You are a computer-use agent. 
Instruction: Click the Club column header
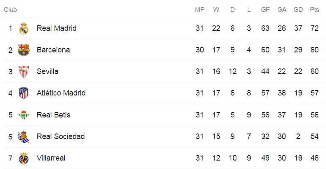[x=11, y=10]
